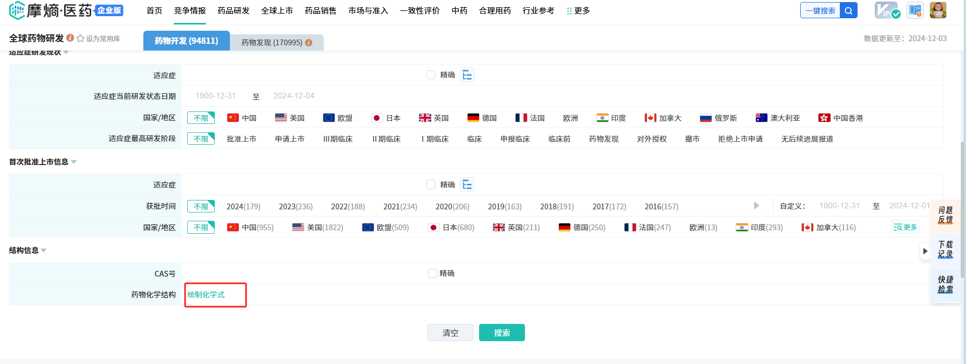Collapse the 首次批准上市信息 section
This screenshot has height=364, width=966.
pyautogui.click(x=74, y=162)
